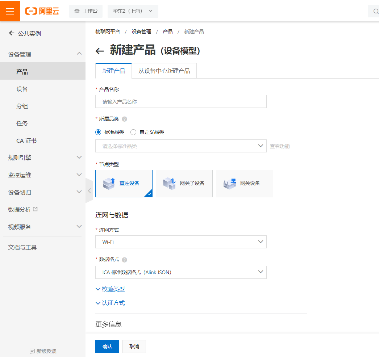Expand the 认证方式 section
The image size is (379, 357).
110,303
